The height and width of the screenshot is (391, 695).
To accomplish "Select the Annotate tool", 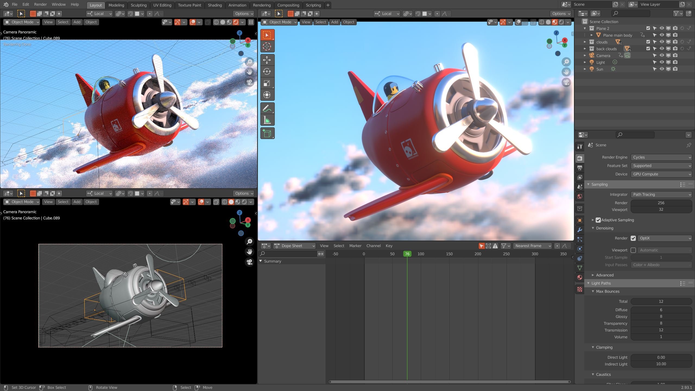I will pos(267,108).
